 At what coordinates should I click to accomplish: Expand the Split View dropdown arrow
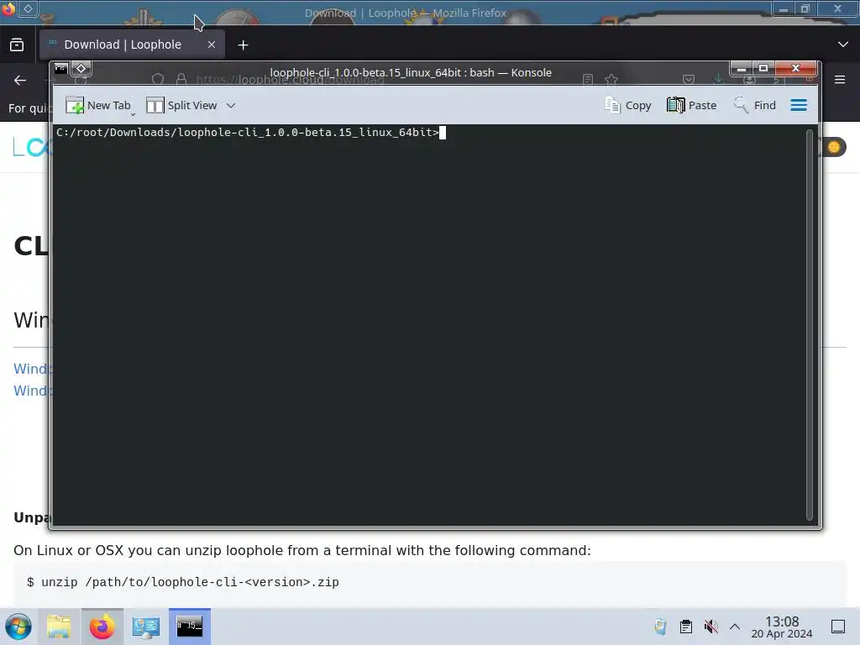[x=231, y=105]
